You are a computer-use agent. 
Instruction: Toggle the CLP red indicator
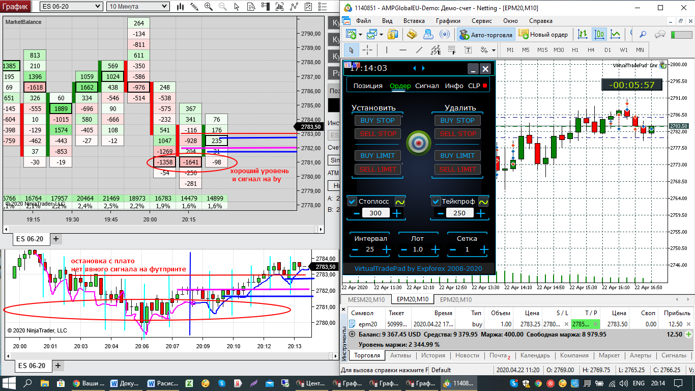(x=485, y=86)
